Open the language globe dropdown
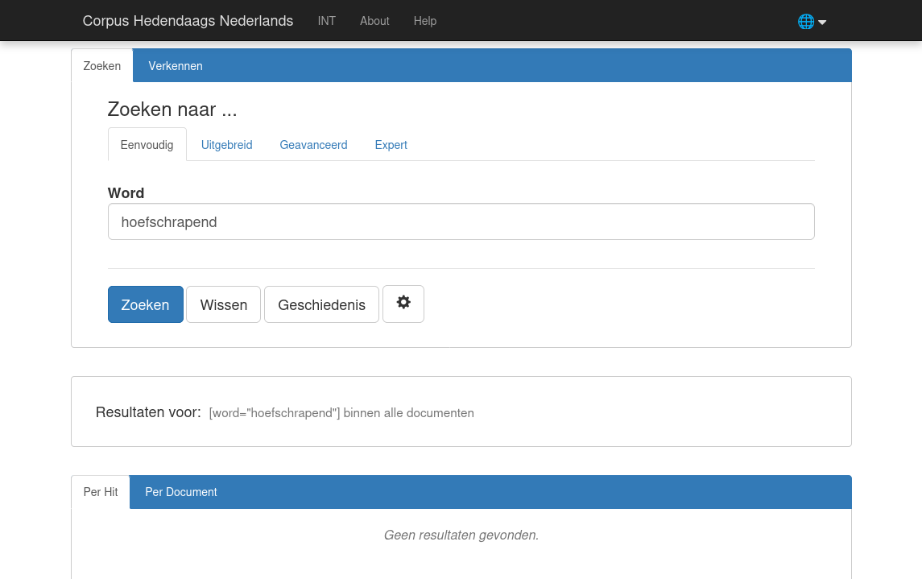This screenshot has width=922, height=579. point(812,22)
